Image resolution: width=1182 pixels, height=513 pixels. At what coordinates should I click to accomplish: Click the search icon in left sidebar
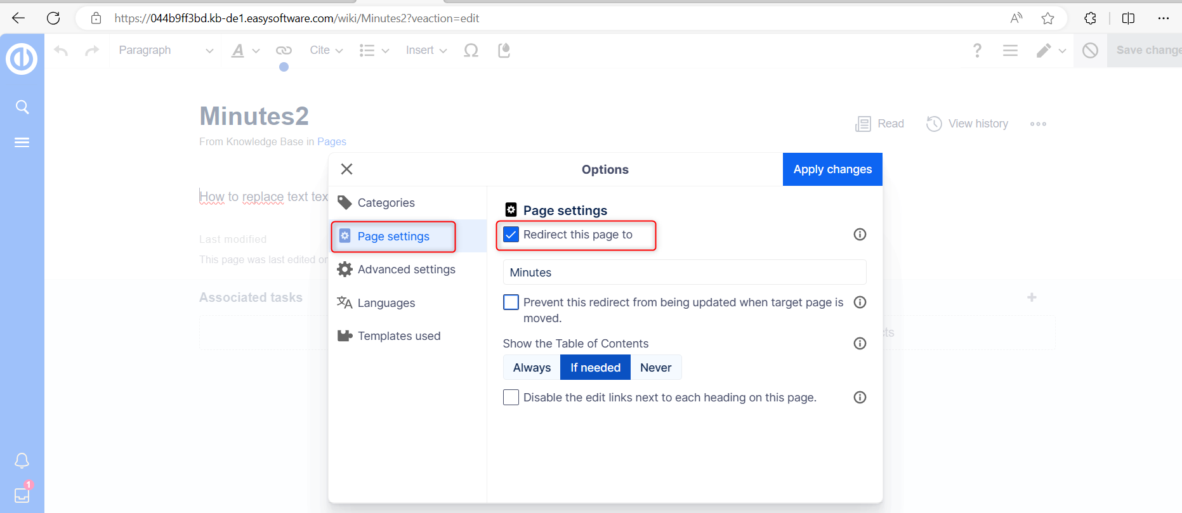(22, 107)
